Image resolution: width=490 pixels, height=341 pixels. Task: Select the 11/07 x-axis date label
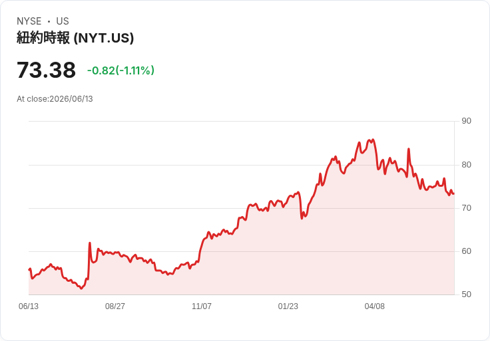pos(202,306)
